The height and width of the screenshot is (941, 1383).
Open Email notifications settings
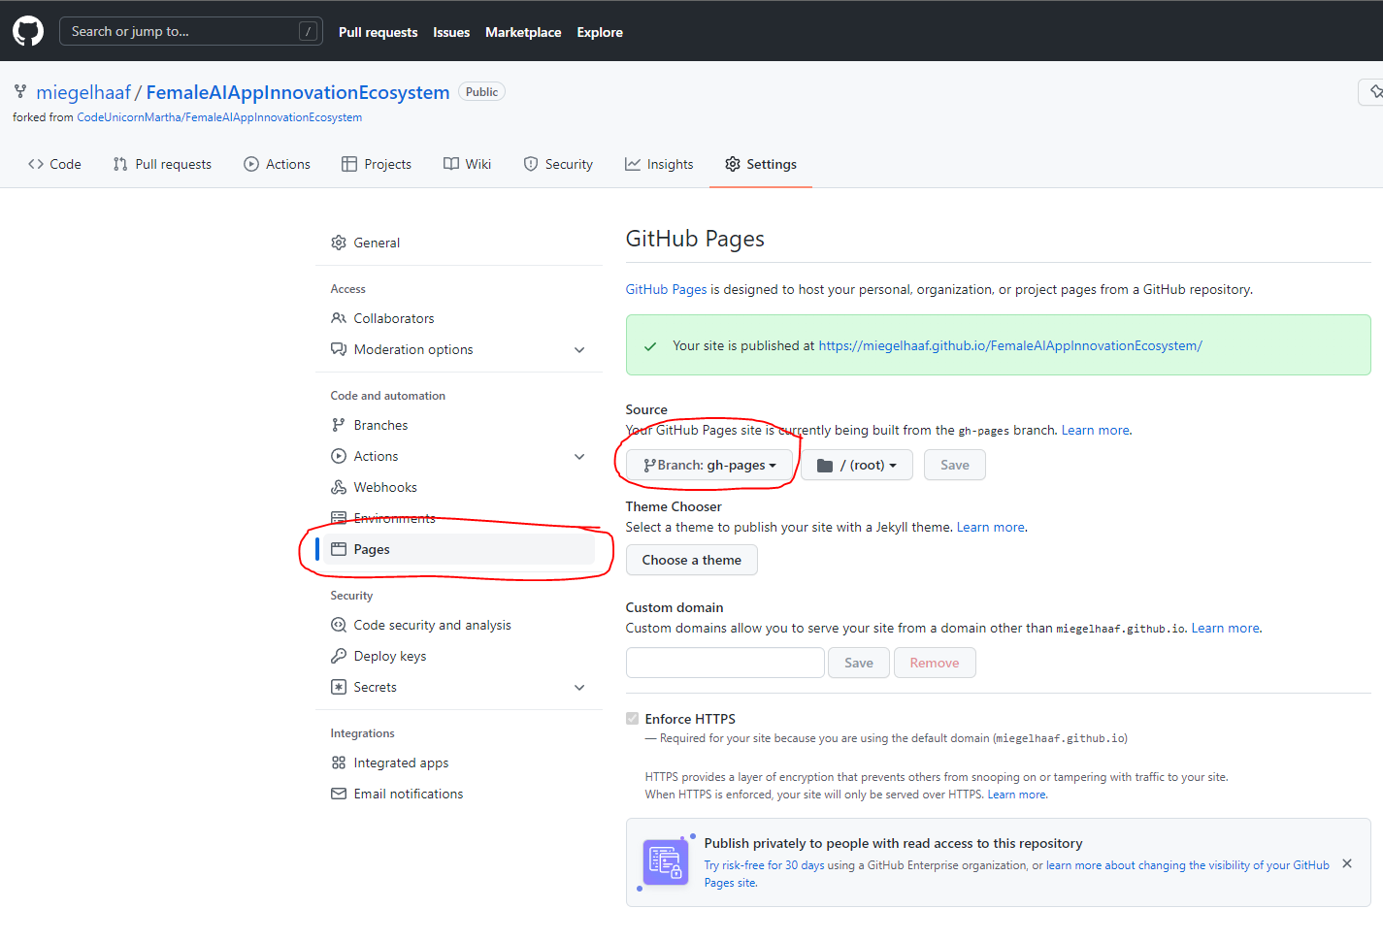(x=408, y=793)
